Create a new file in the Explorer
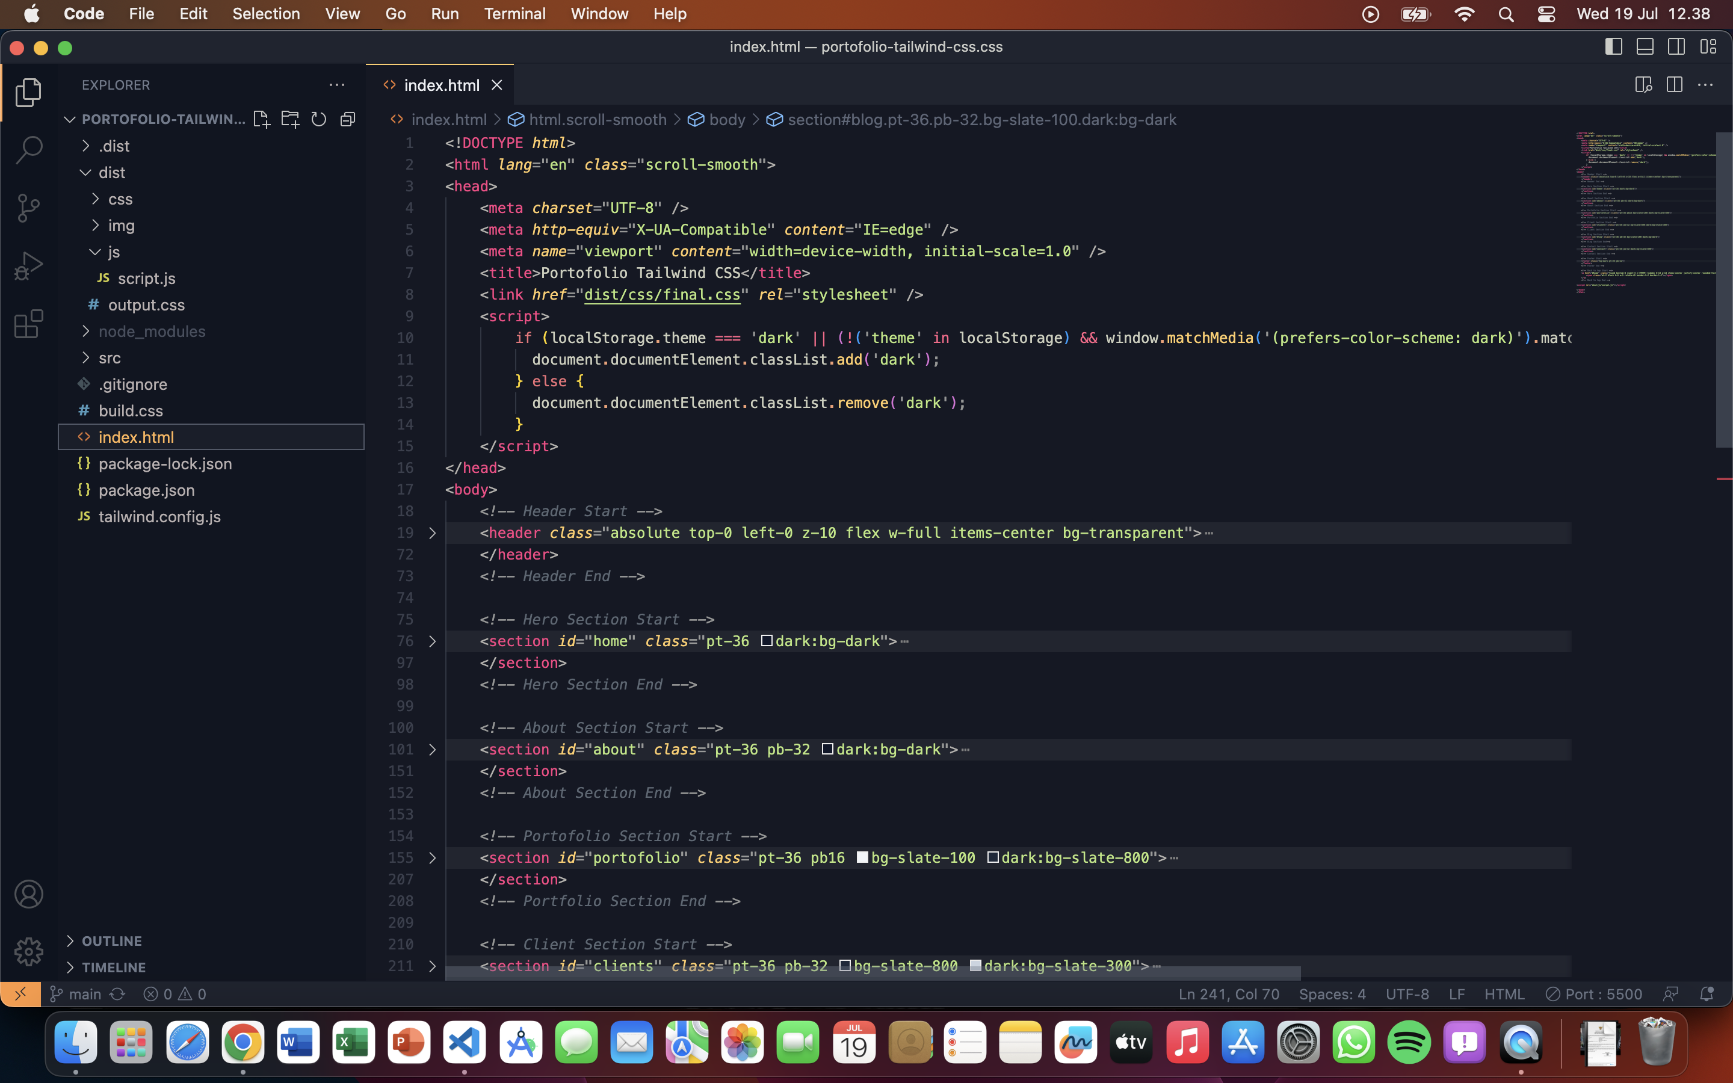This screenshot has width=1733, height=1083. click(x=261, y=119)
